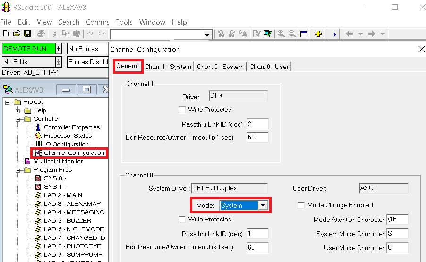Viewport: 426px width, 262px height.
Task: Toggle Channel 1 Write Protected checkbox
Action: 182,110
